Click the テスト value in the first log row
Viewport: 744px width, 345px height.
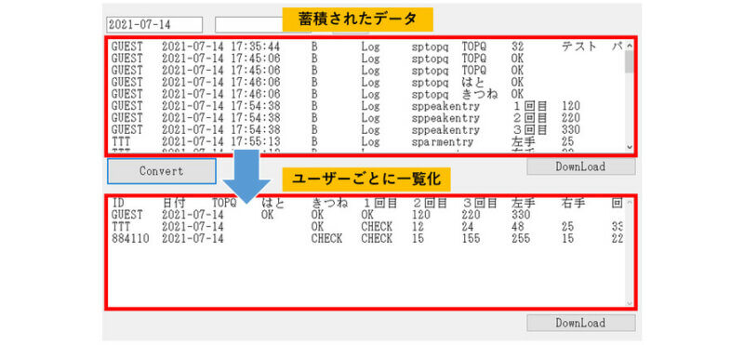coord(578,46)
